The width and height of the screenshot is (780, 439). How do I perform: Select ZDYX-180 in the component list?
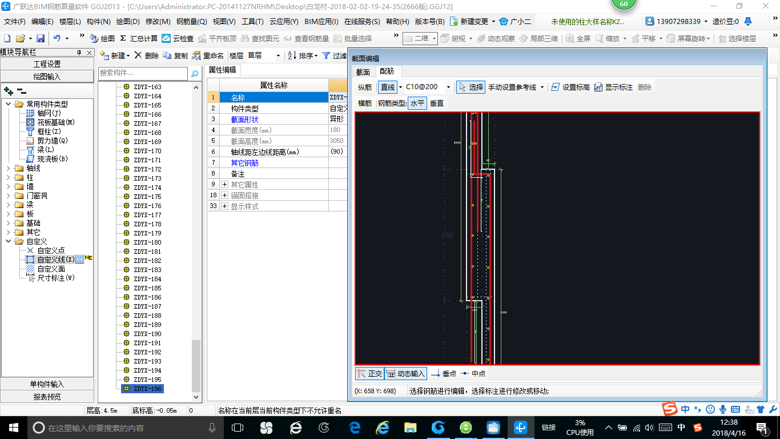pos(147,242)
